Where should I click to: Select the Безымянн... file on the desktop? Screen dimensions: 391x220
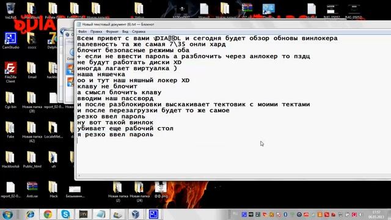(75, 191)
